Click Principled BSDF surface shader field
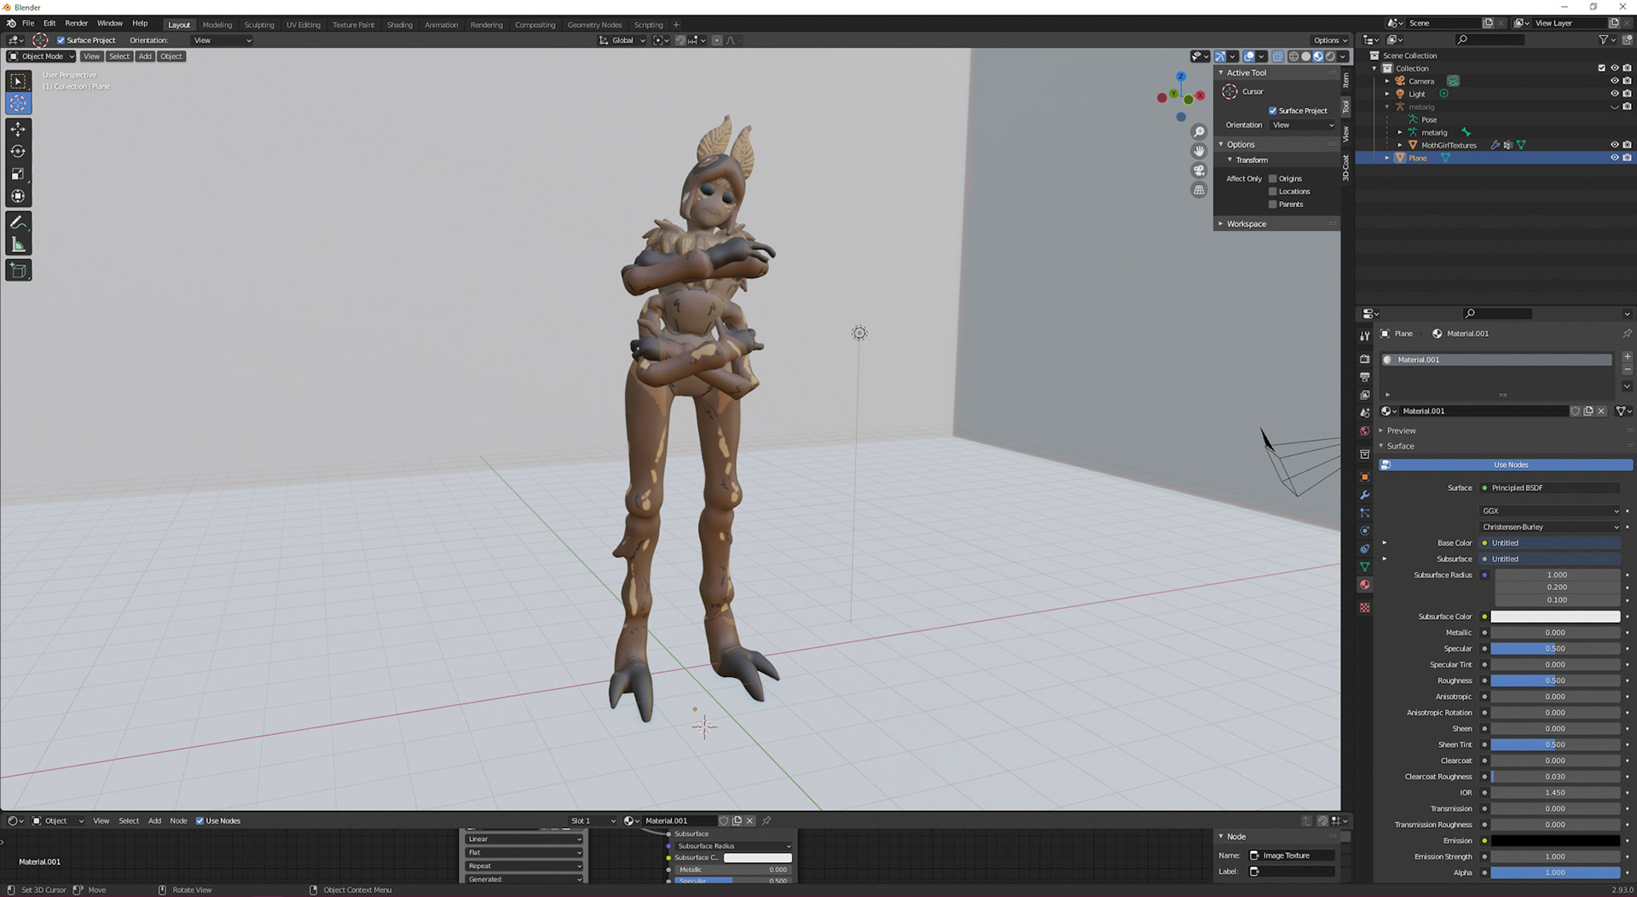 click(1549, 488)
